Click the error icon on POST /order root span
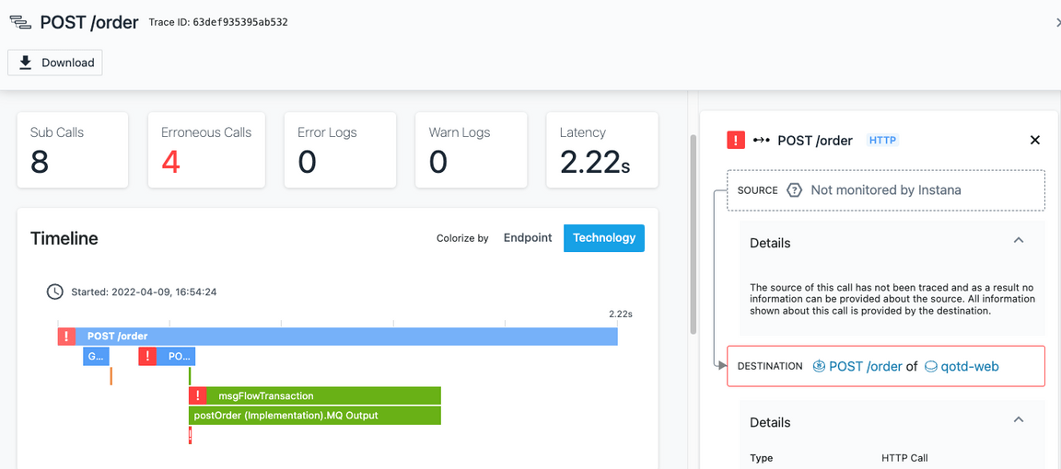This screenshot has height=469, width=1061. click(x=66, y=336)
